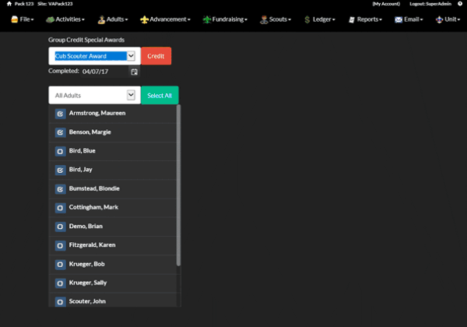
Task: Open the Reports menu
Action: pos(365,19)
